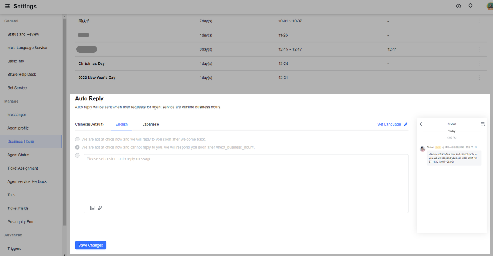Click into custom auto reply message field

246,183
